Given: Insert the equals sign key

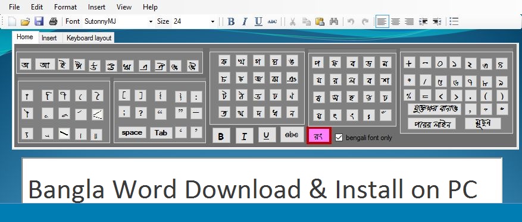Looking at the screenshot, I should [426, 96].
